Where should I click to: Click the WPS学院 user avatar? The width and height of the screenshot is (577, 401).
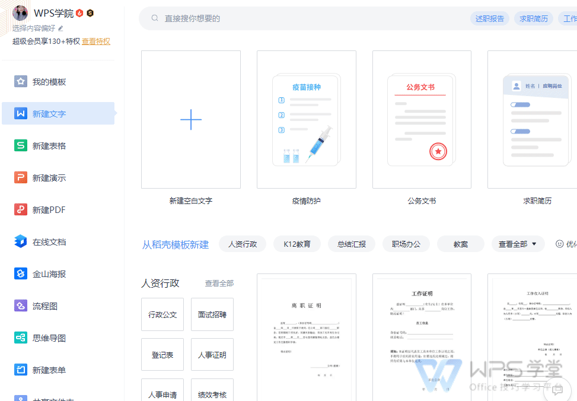[x=20, y=13]
